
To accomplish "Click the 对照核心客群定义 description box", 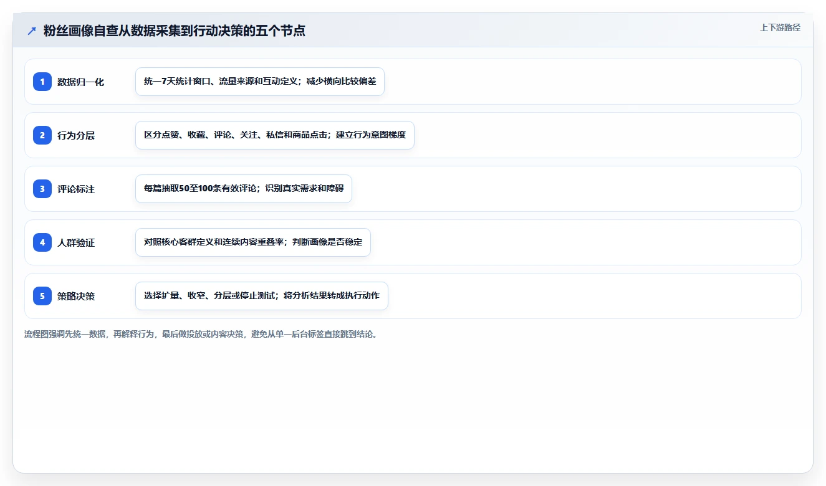I will (x=253, y=242).
